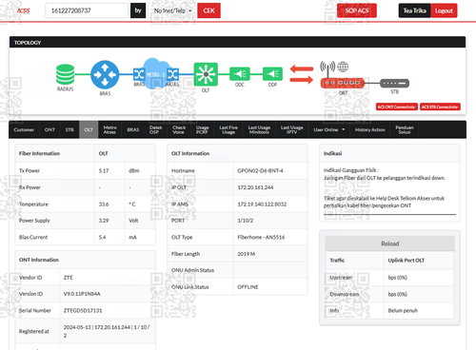Switch to the Customer tab

24,129
